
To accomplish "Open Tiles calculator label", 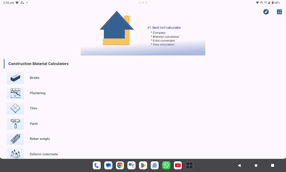I will coord(34,108).
